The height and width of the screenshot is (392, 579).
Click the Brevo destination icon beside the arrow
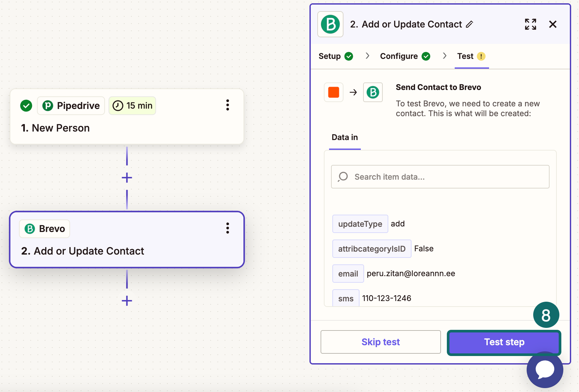click(373, 92)
